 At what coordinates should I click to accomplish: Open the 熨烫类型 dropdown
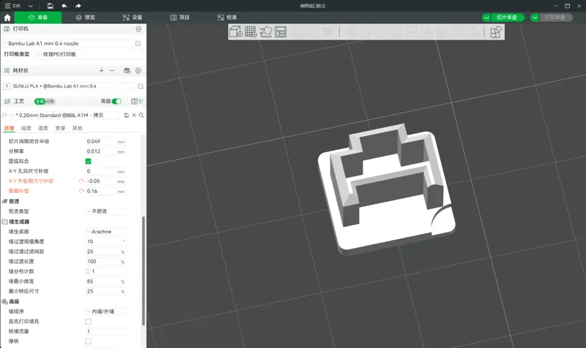106,211
